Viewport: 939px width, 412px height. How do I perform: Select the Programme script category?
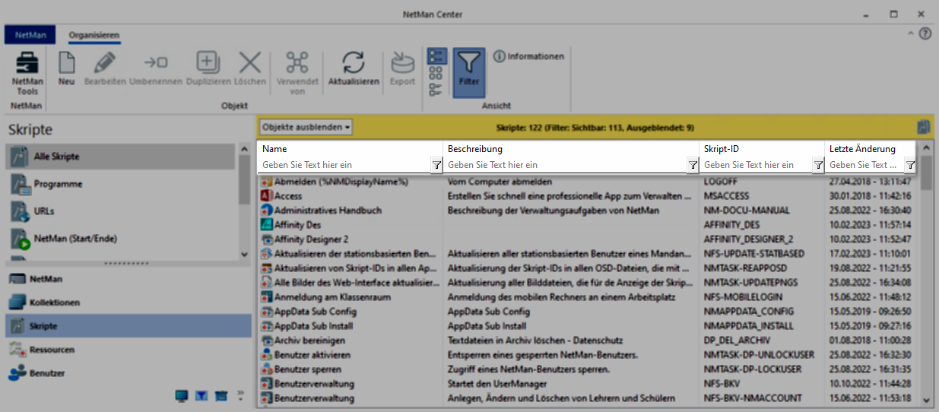[58, 184]
